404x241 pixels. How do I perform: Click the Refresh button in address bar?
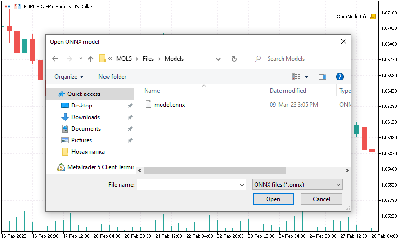coord(234,59)
